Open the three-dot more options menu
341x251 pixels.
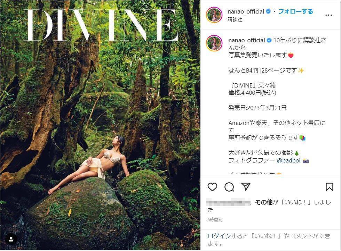tap(328, 15)
